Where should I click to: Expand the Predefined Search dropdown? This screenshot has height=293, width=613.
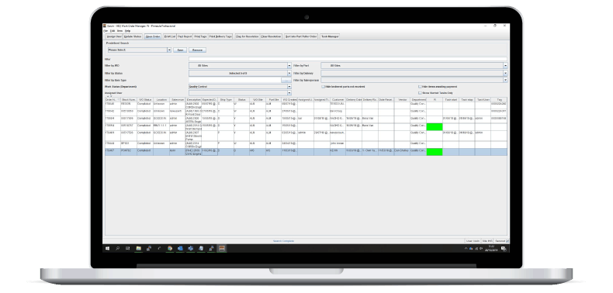pyautogui.click(x=169, y=50)
